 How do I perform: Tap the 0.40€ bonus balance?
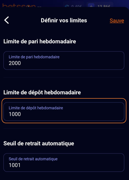coord(77,6)
